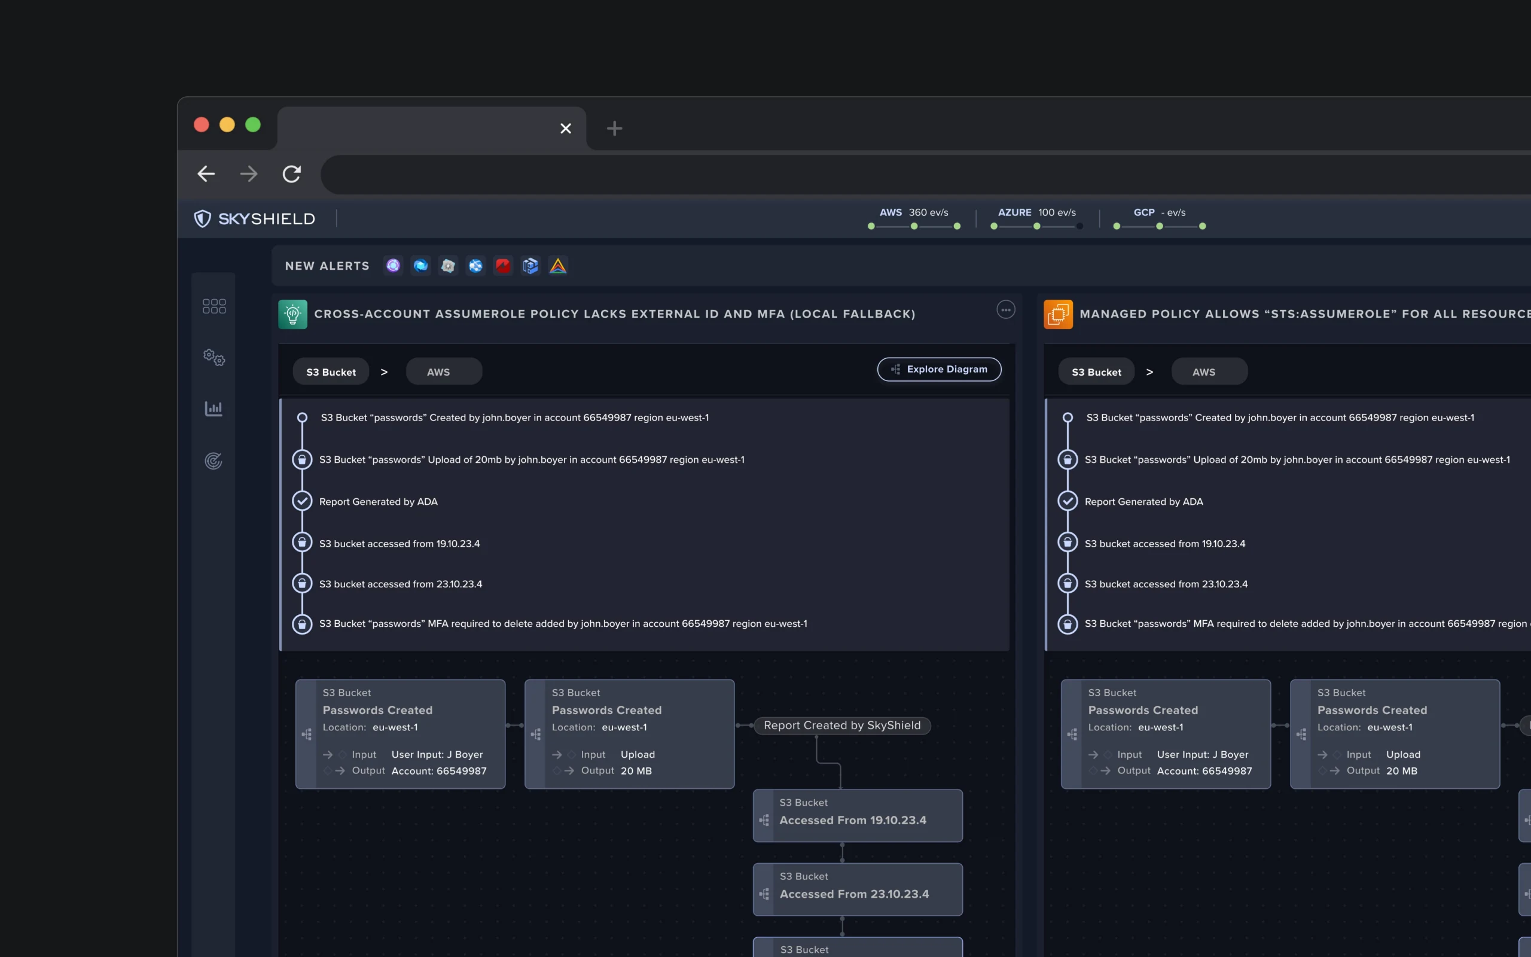Select AWS breadcrumb in first alert
1531x957 pixels.
point(444,371)
